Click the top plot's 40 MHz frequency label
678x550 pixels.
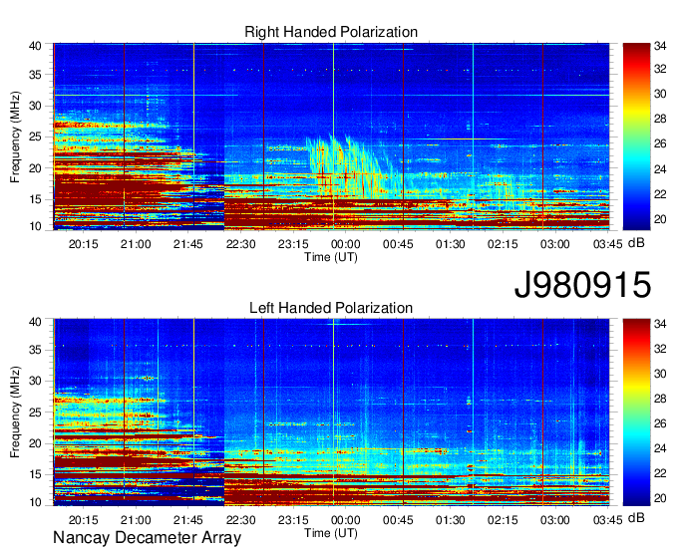click(36, 46)
